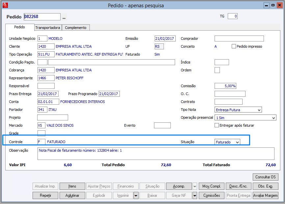Expand the Tipo Nota dropdown
285x204 pixels.
(x=259, y=110)
